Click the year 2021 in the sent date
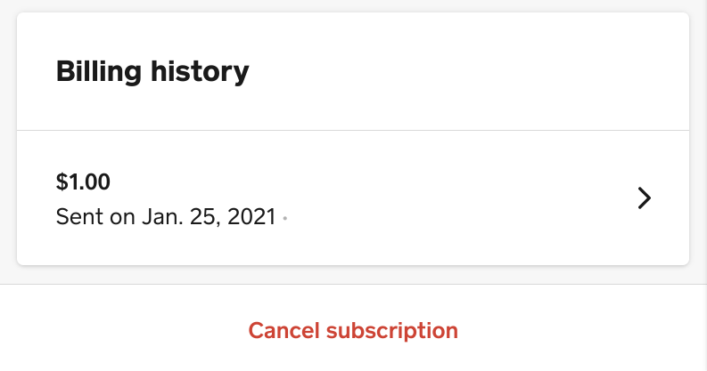Screen dimensions: 707x371 coord(250,217)
